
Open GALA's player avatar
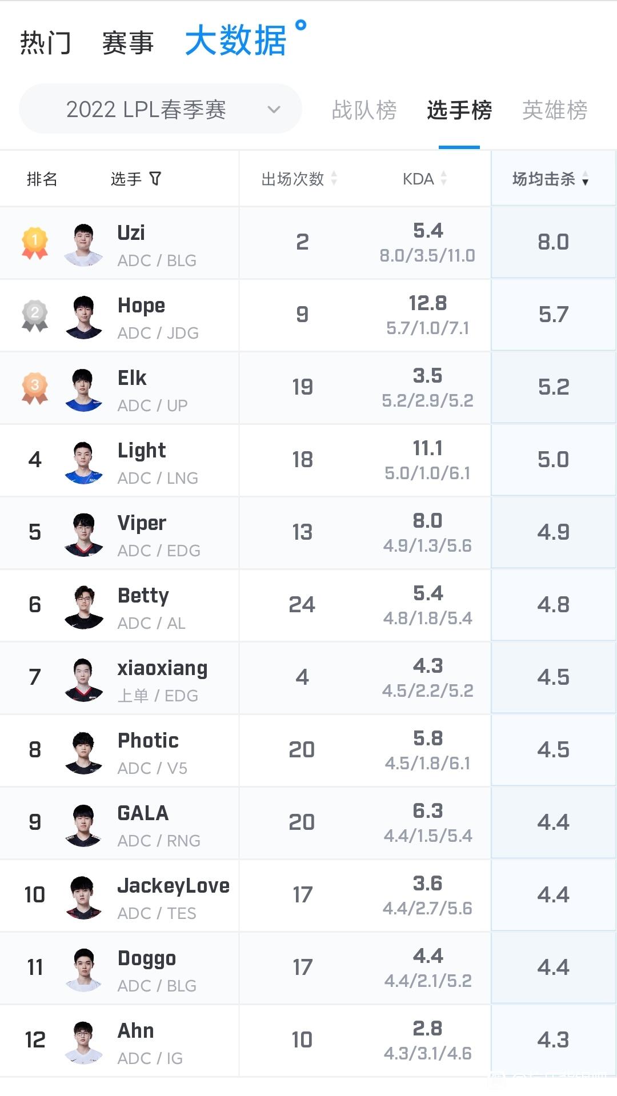coord(84,825)
